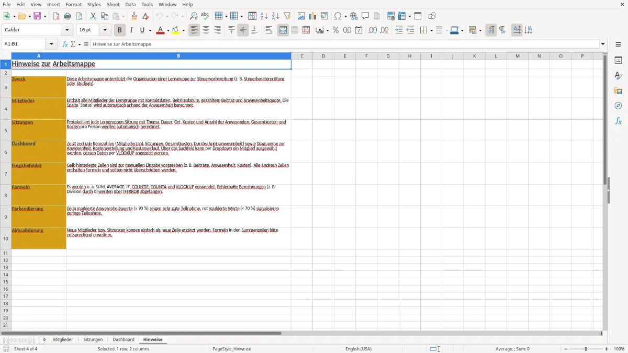
Task: Expand the font color dropdown arrow
Action: [x=167, y=30]
